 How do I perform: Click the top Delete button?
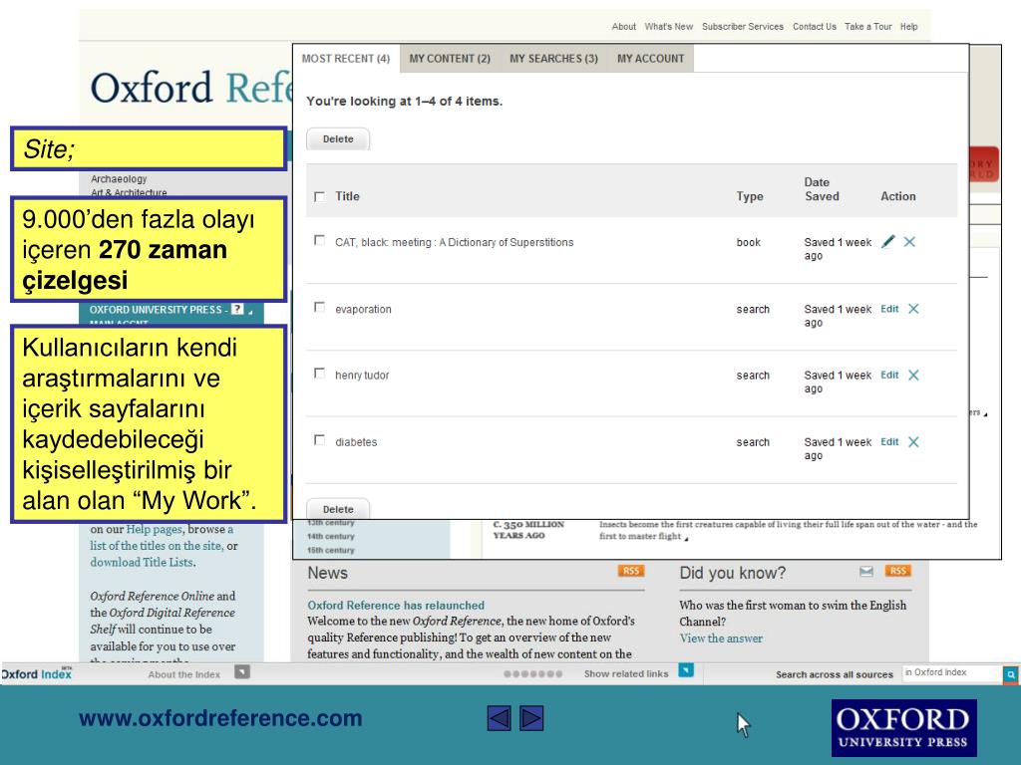point(338,139)
